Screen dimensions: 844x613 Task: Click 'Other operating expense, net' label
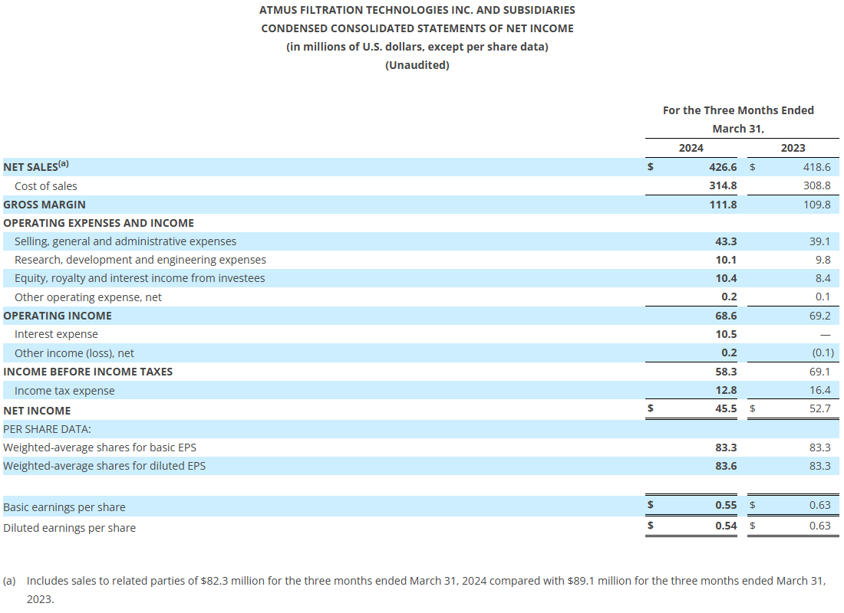point(87,297)
